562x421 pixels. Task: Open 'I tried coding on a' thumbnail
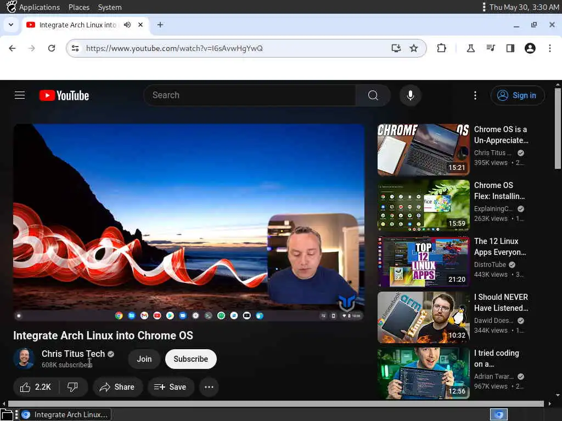point(423,373)
